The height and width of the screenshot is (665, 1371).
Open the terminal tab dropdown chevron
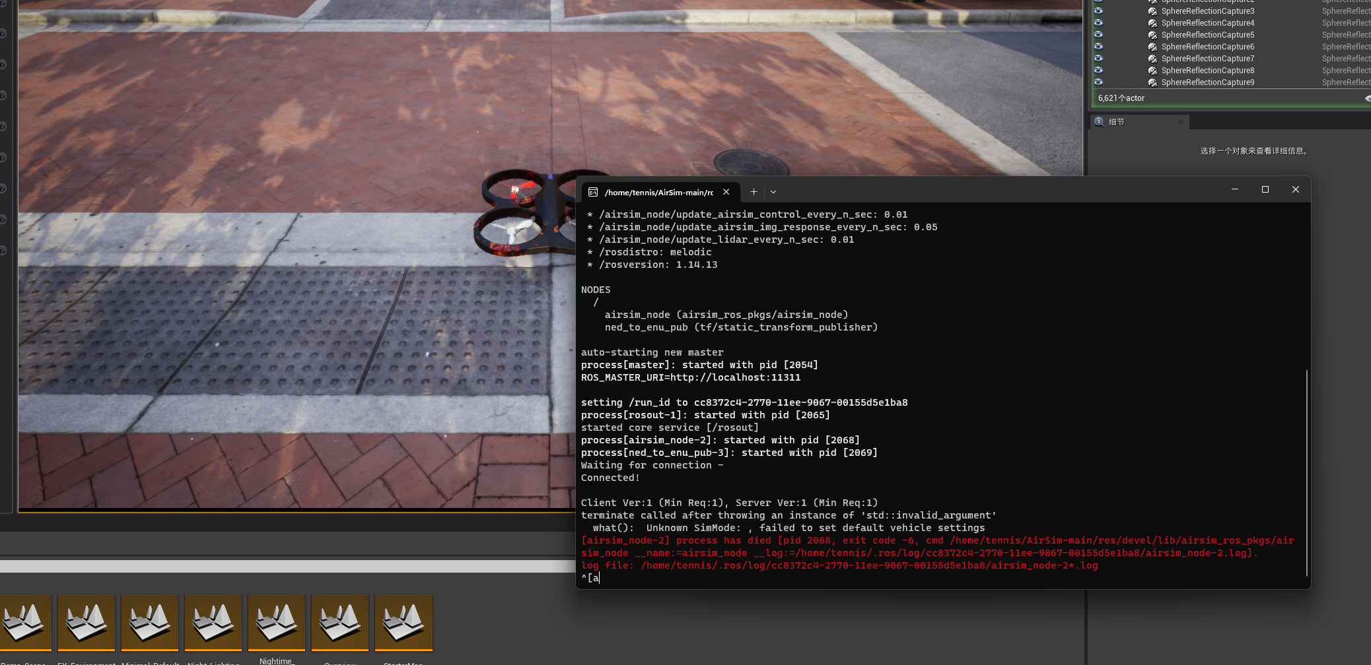(773, 191)
